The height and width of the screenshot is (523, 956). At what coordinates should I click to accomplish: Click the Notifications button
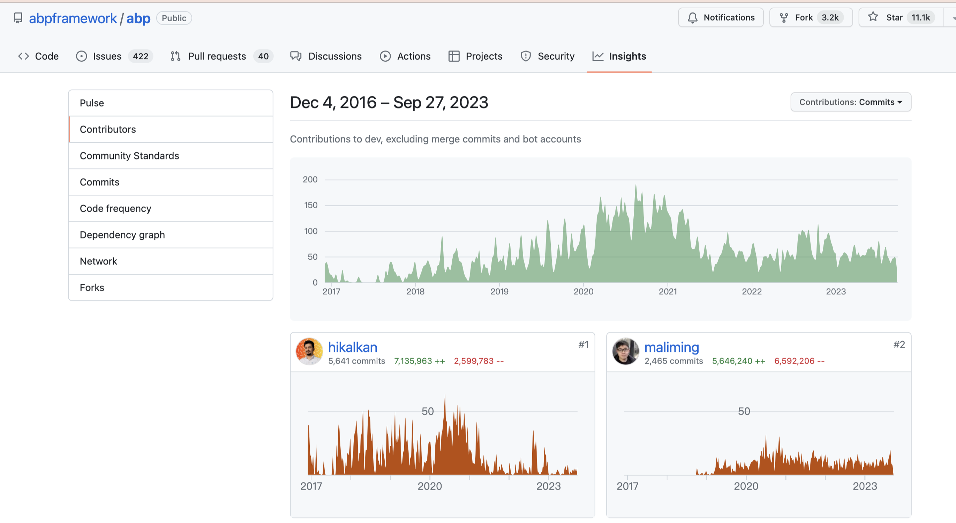(721, 17)
